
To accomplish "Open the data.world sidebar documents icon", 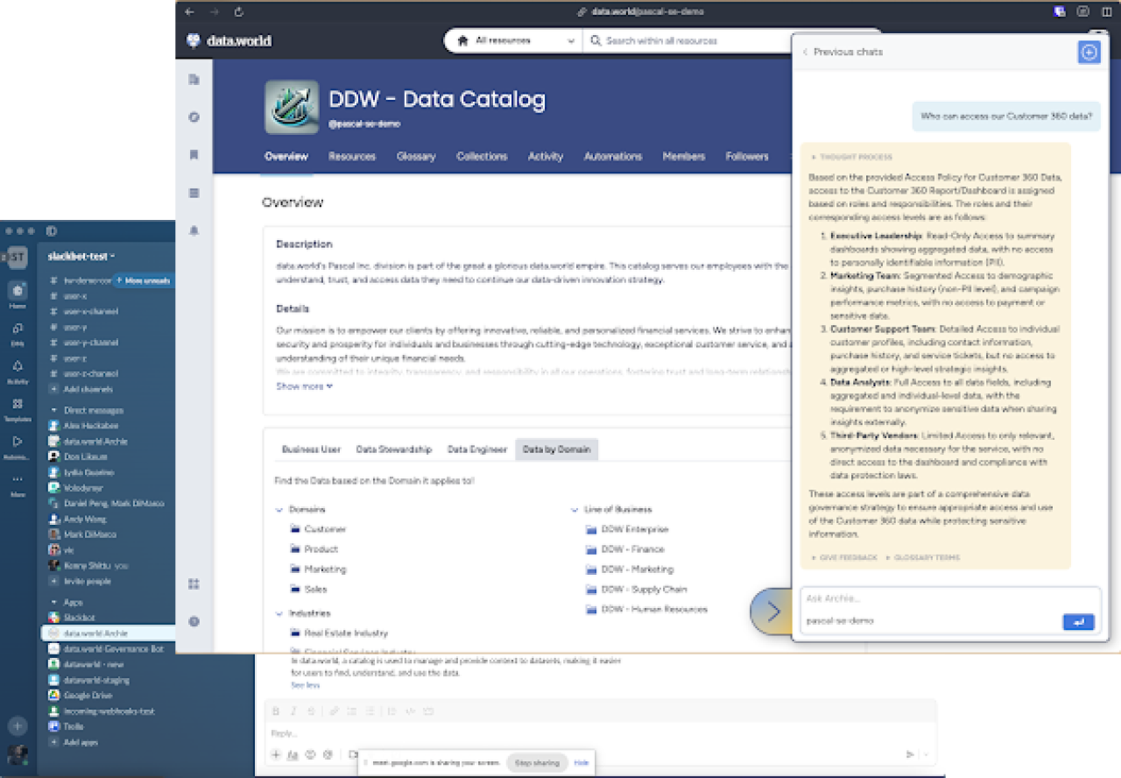I will 194,80.
